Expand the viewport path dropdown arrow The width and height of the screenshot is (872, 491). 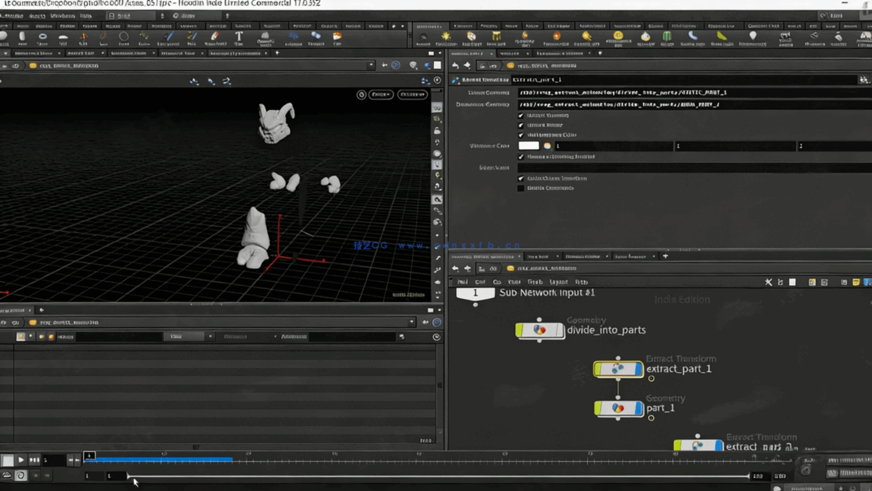(371, 65)
